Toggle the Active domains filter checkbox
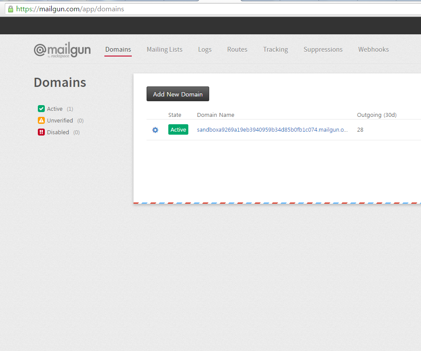This screenshot has height=351, width=421. click(x=41, y=109)
